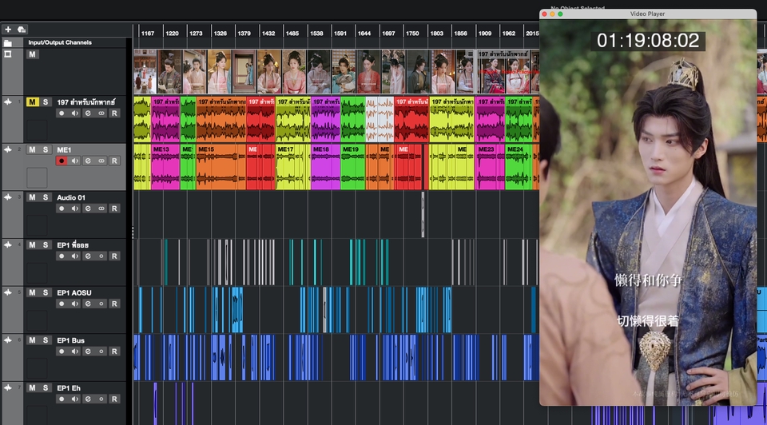
Task: Enable read automation on EP1 Eh
Action: 114,399
